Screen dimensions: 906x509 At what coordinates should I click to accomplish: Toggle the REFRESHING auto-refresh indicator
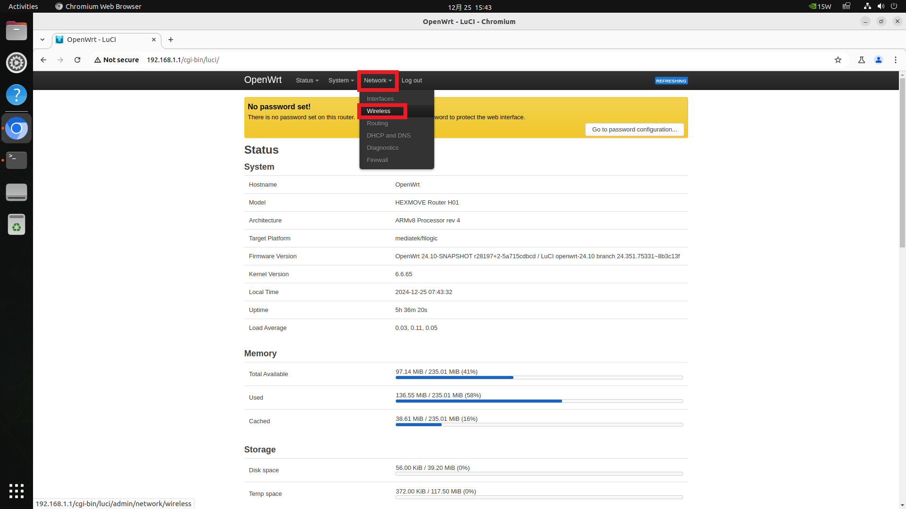[671, 81]
